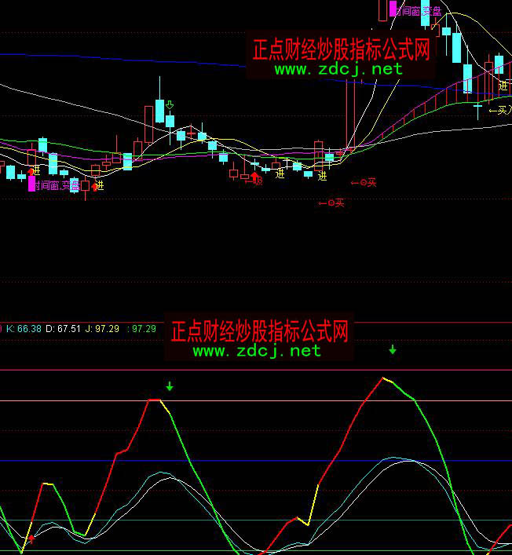The image size is (512, 555).
Task: Select the magenta candle at the chart's left edge
Action: click(x=32, y=184)
